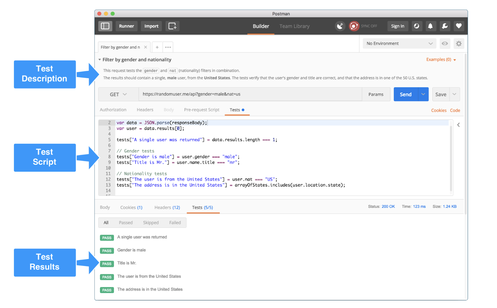Open the Examples (0) dropdown
The width and height of the screenshot is (497, 308).
tap(441, 59)
